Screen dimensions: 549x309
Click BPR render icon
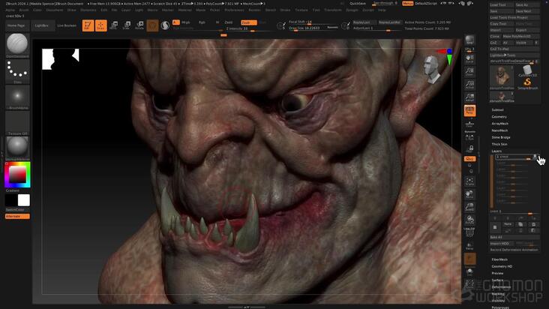tap(469, 40)
